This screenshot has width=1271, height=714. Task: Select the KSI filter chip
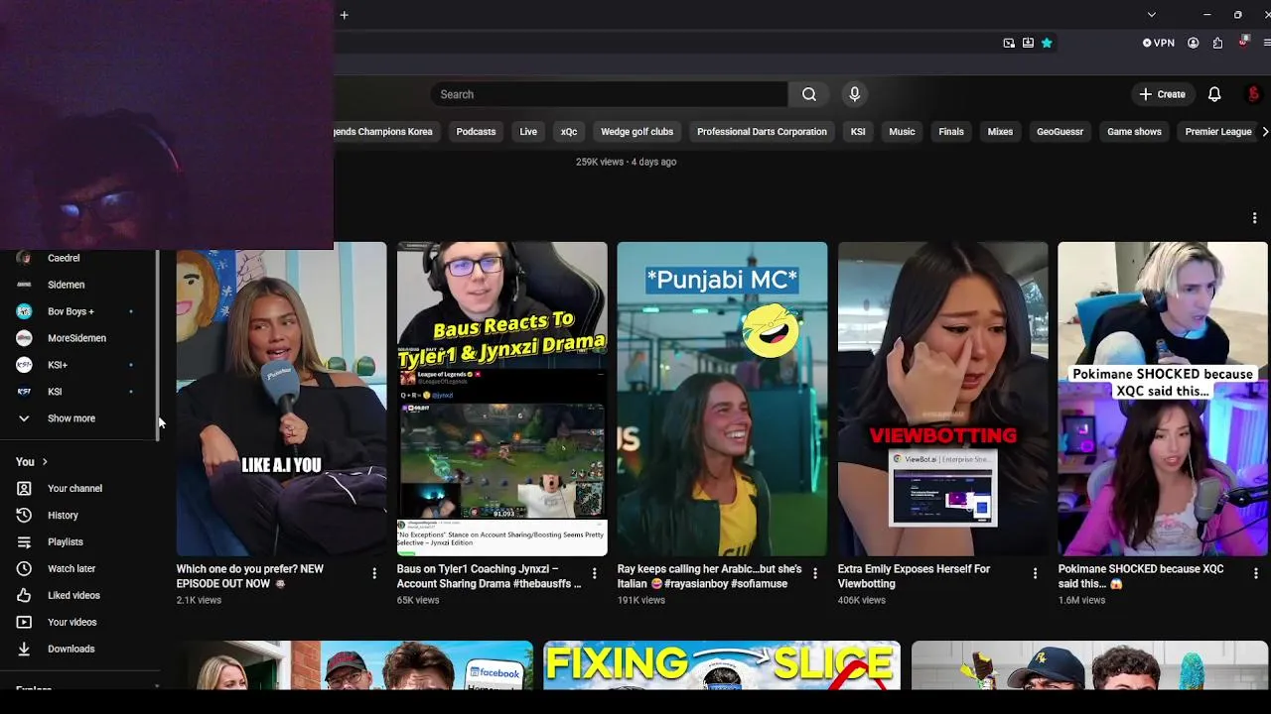[x=858, y=132]
